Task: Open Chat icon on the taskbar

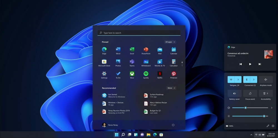Action: [x=142, y=135]
